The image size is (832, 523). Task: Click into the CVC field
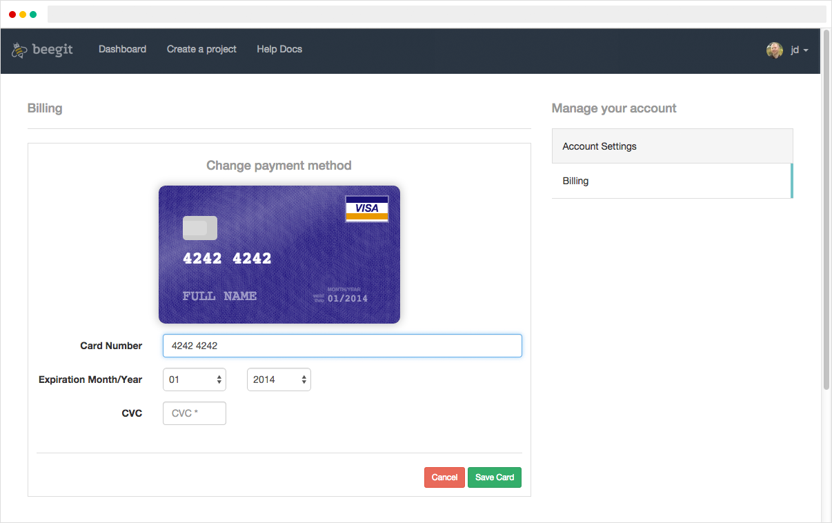coord(195,413)
